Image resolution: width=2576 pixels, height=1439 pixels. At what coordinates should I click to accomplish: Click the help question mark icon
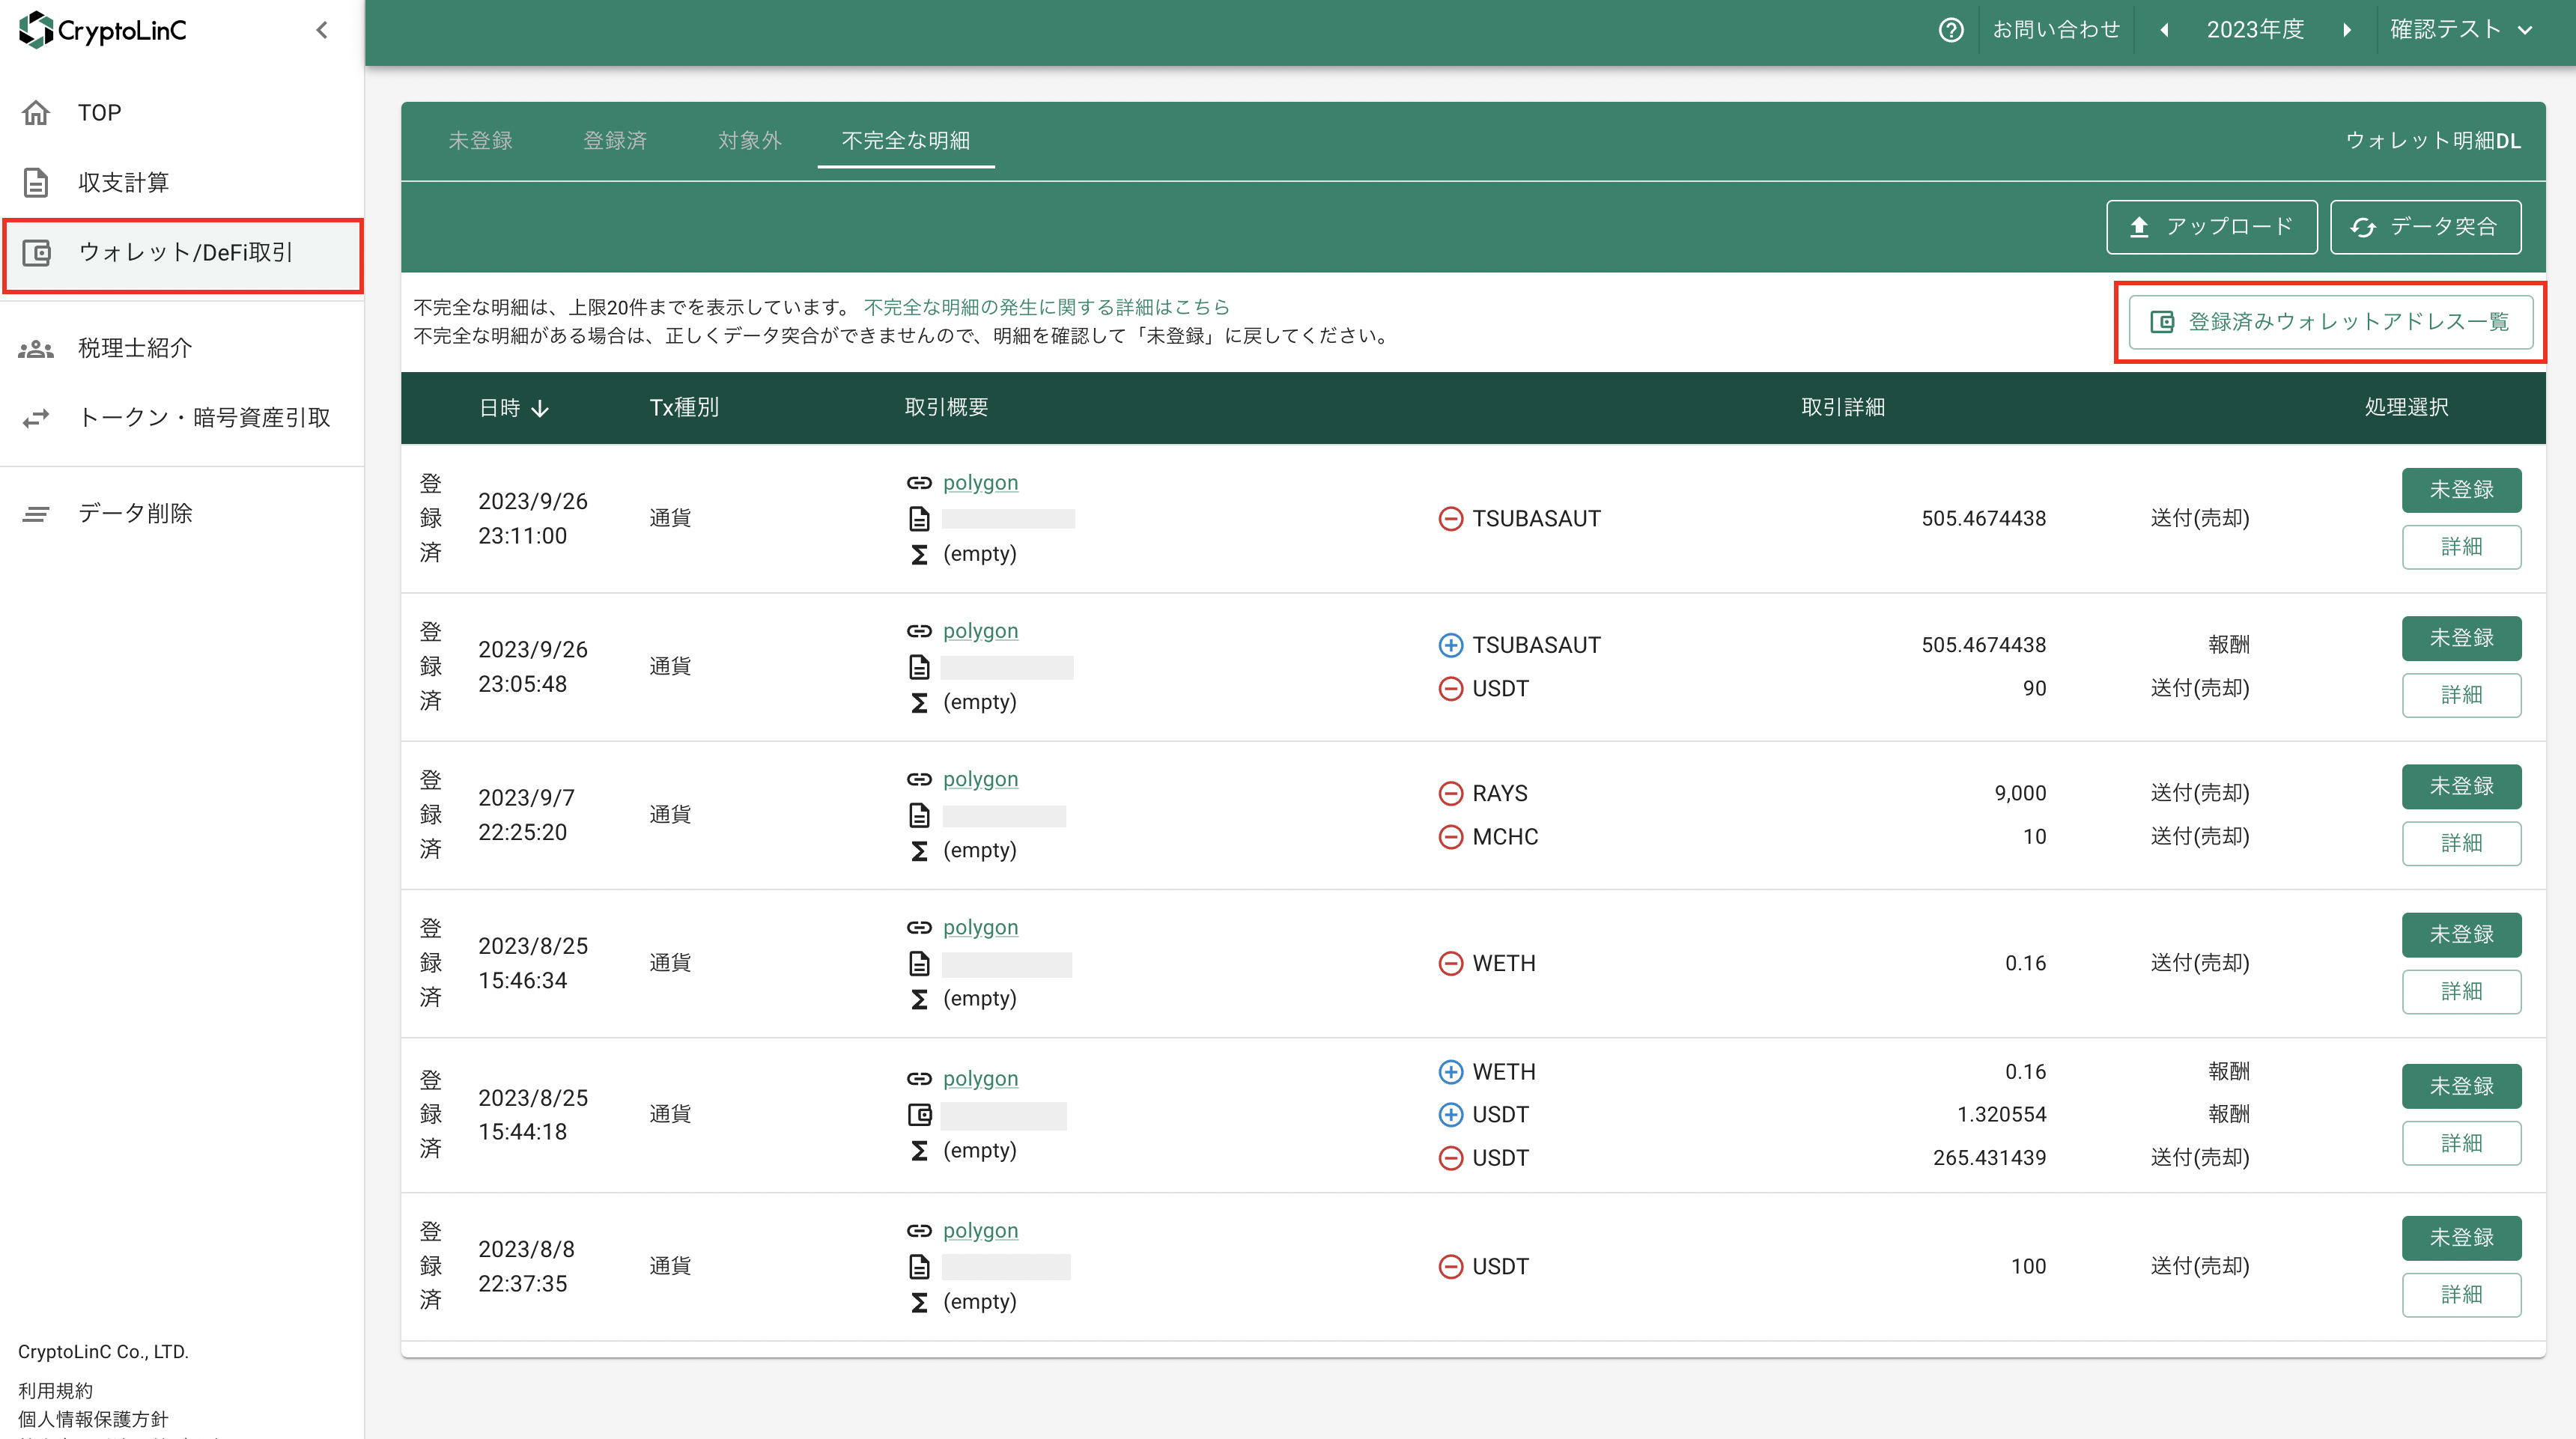1950,30
